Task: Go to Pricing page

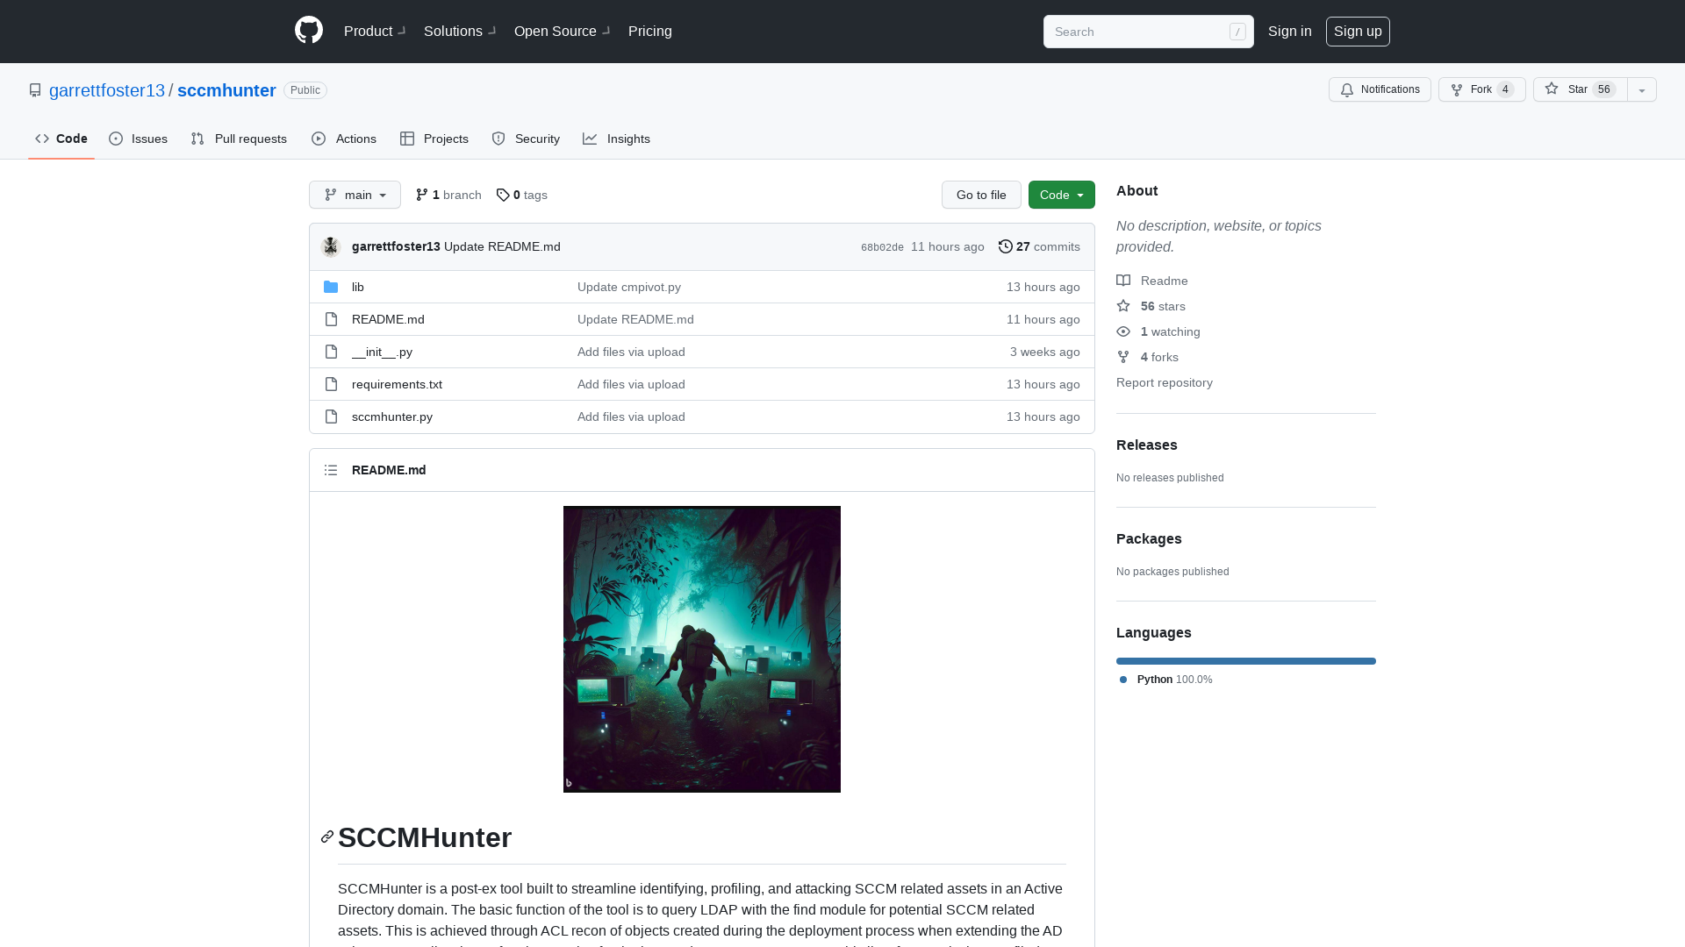Action: point(650,32)
